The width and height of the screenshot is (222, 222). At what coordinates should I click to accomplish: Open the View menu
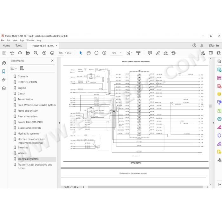[x=15, y=40]
